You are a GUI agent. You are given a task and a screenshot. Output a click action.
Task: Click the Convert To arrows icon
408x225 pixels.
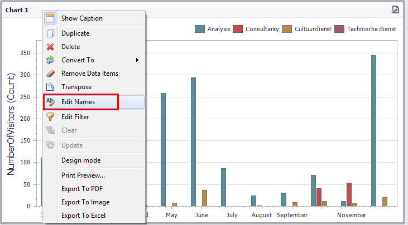coord(50,60)
